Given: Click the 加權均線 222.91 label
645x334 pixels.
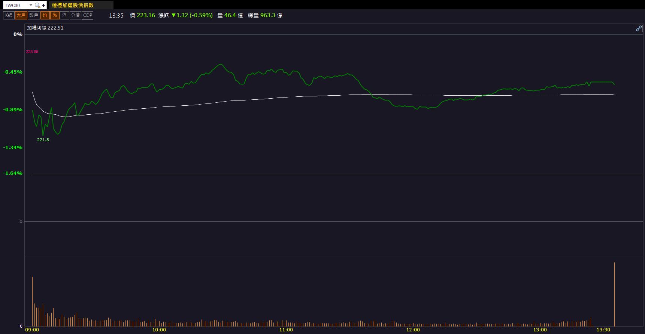Looking at the screenshot, I should pos(45,28).
